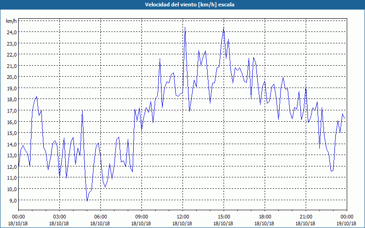Screen dimensions: 365x228
Task: Click the '00:00' time label above 19/10/18
Action: click(x=347, y=217)
